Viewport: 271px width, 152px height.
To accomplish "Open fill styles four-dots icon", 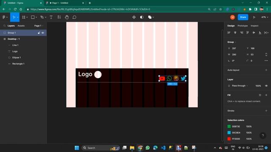I will 260,95.
